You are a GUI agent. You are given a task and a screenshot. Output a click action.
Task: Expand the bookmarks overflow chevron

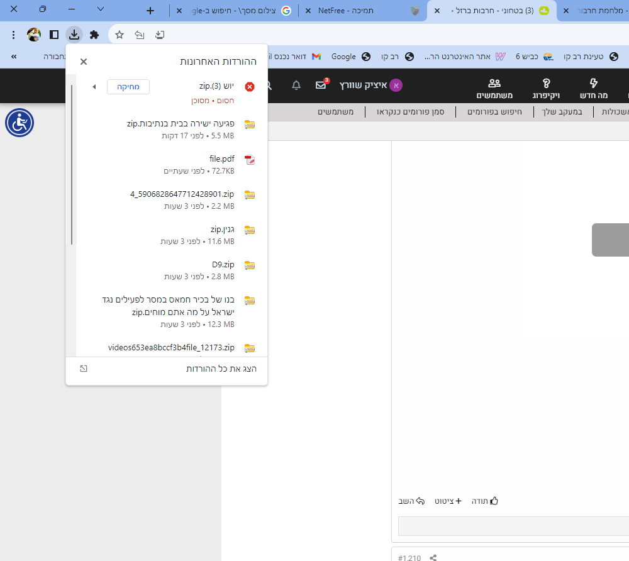pyautogui.click(x=14, y=57)
